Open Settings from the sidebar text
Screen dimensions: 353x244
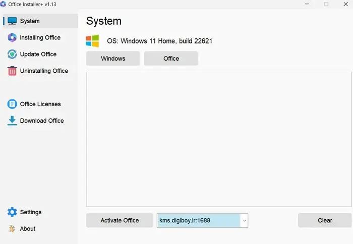point(31,212)
